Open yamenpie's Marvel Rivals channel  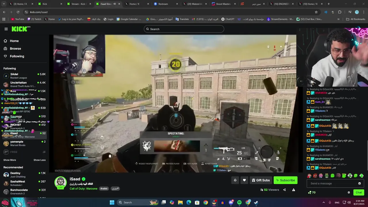coord(24,143)
